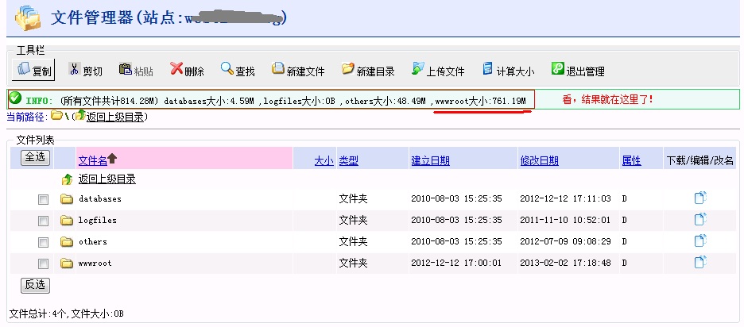Click the Delete (删除) red X icon
This screenshot has width=744, height=327.
click(186, 71)
